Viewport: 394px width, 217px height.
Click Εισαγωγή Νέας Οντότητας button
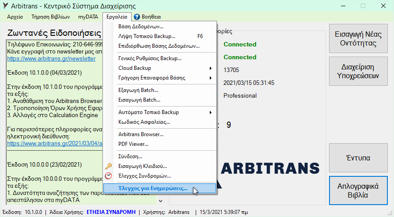tap(358, 38)
